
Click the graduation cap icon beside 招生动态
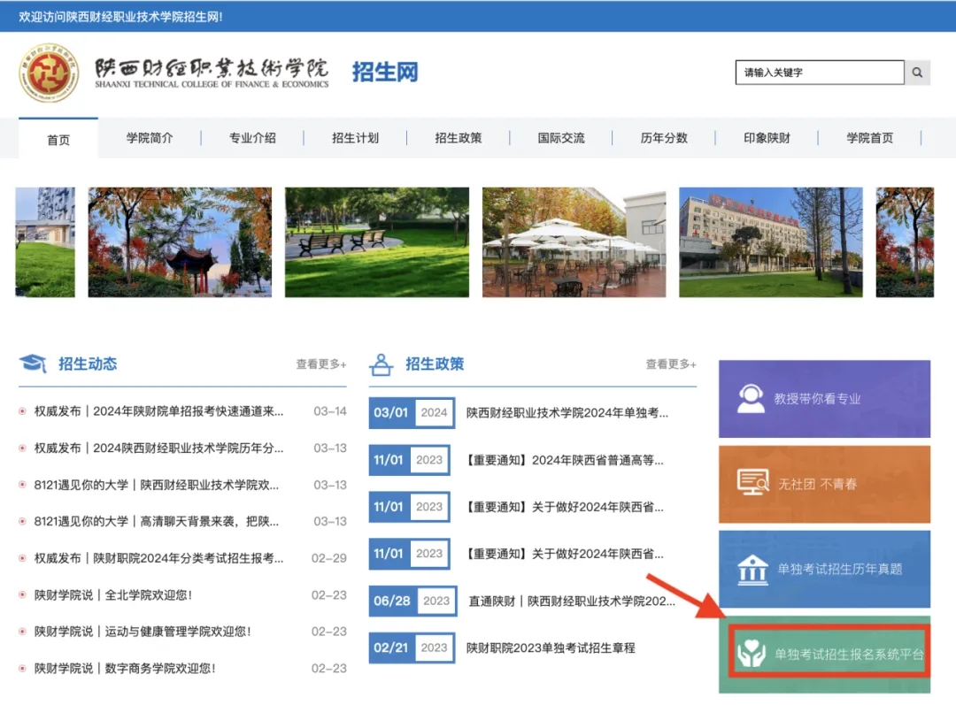tap(33, 364)
